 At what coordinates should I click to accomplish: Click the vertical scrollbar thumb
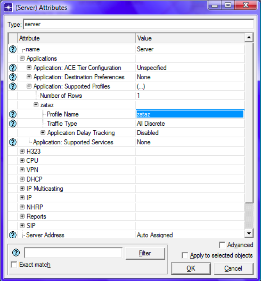click(249, 122)
